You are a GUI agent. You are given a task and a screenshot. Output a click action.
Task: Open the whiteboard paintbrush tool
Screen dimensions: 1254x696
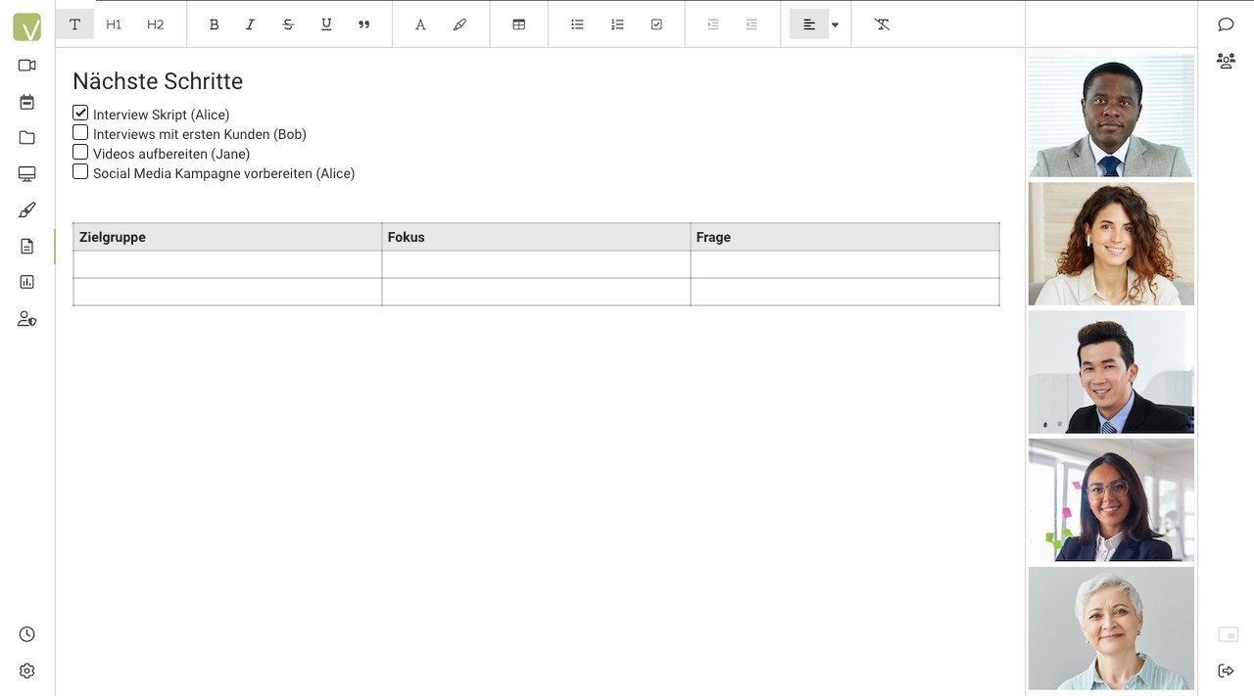[26, 209]
